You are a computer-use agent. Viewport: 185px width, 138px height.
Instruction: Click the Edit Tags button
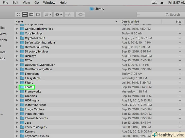point(80,15)
